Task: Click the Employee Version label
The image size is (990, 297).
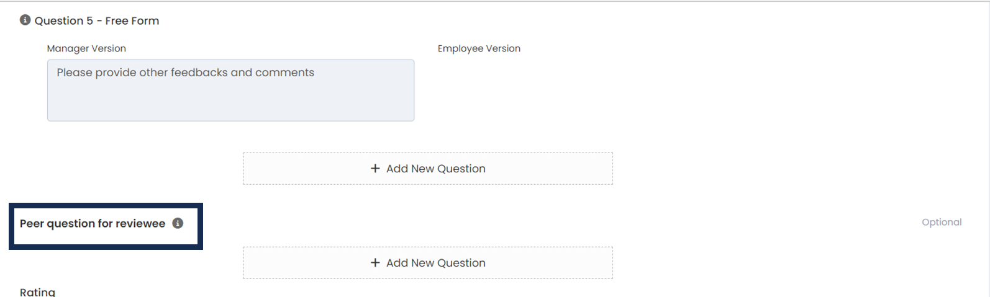Action: pos(479,48)
